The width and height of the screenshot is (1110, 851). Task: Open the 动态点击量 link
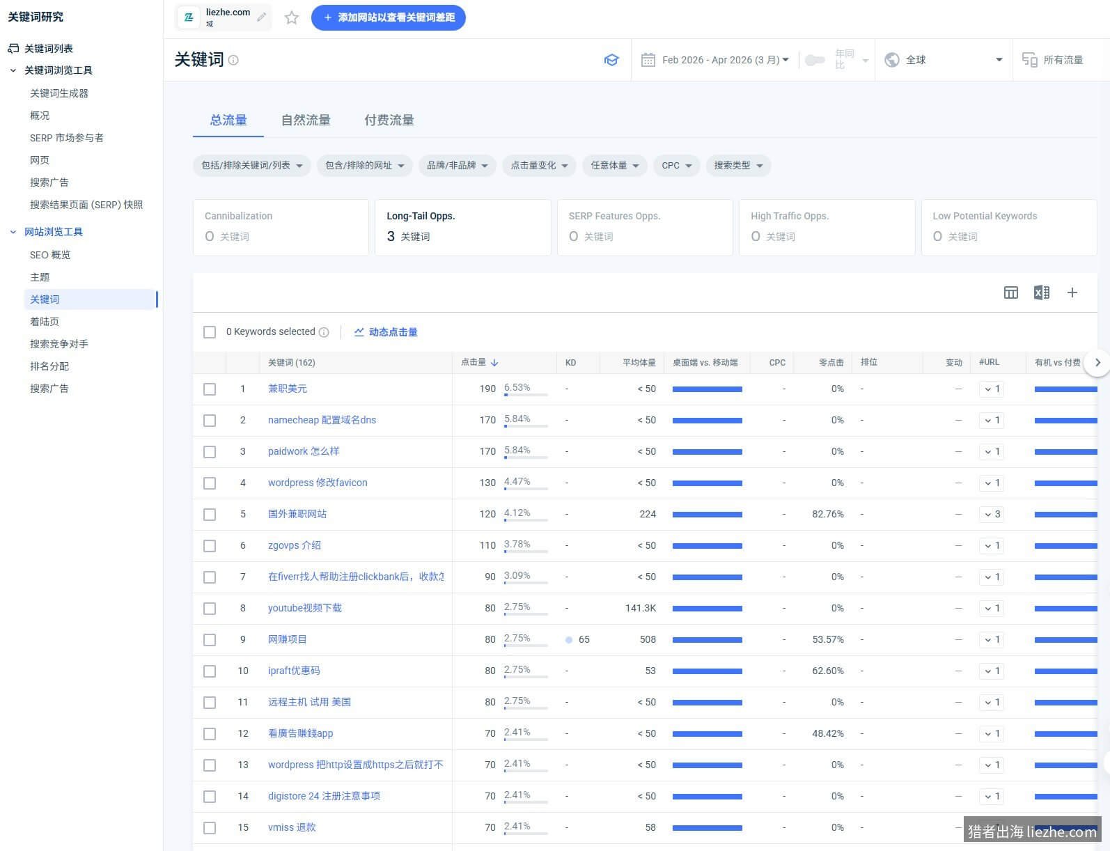pyautogui.click(x=393, y=332)
